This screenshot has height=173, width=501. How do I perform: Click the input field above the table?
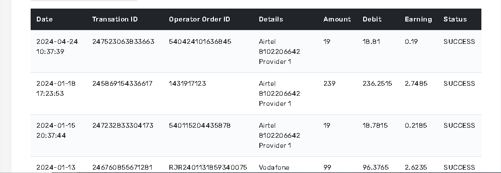click(x=84, y=0)
